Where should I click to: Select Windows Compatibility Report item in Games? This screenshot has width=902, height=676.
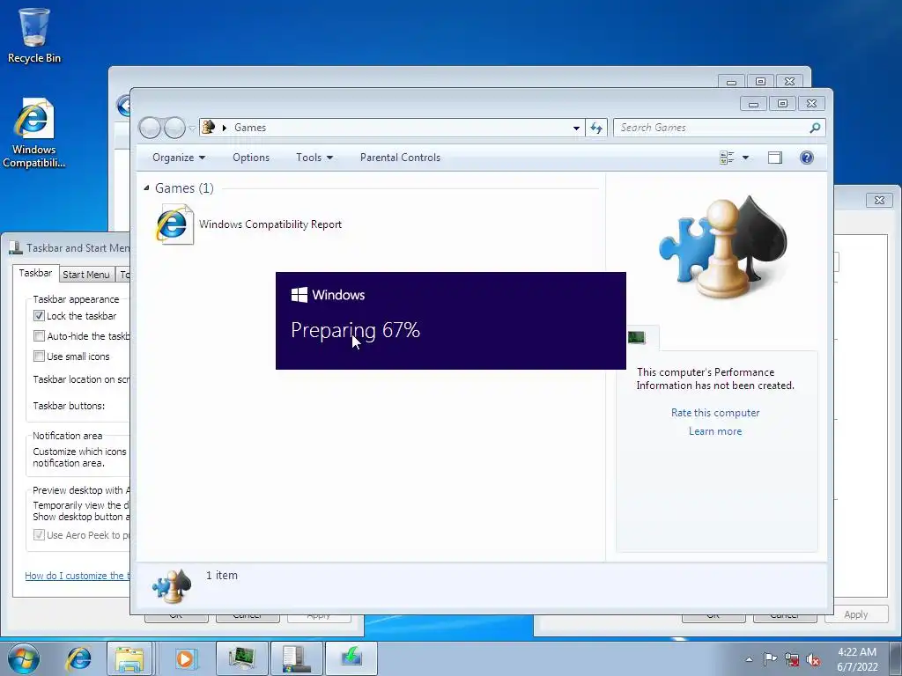coord(248,224)
